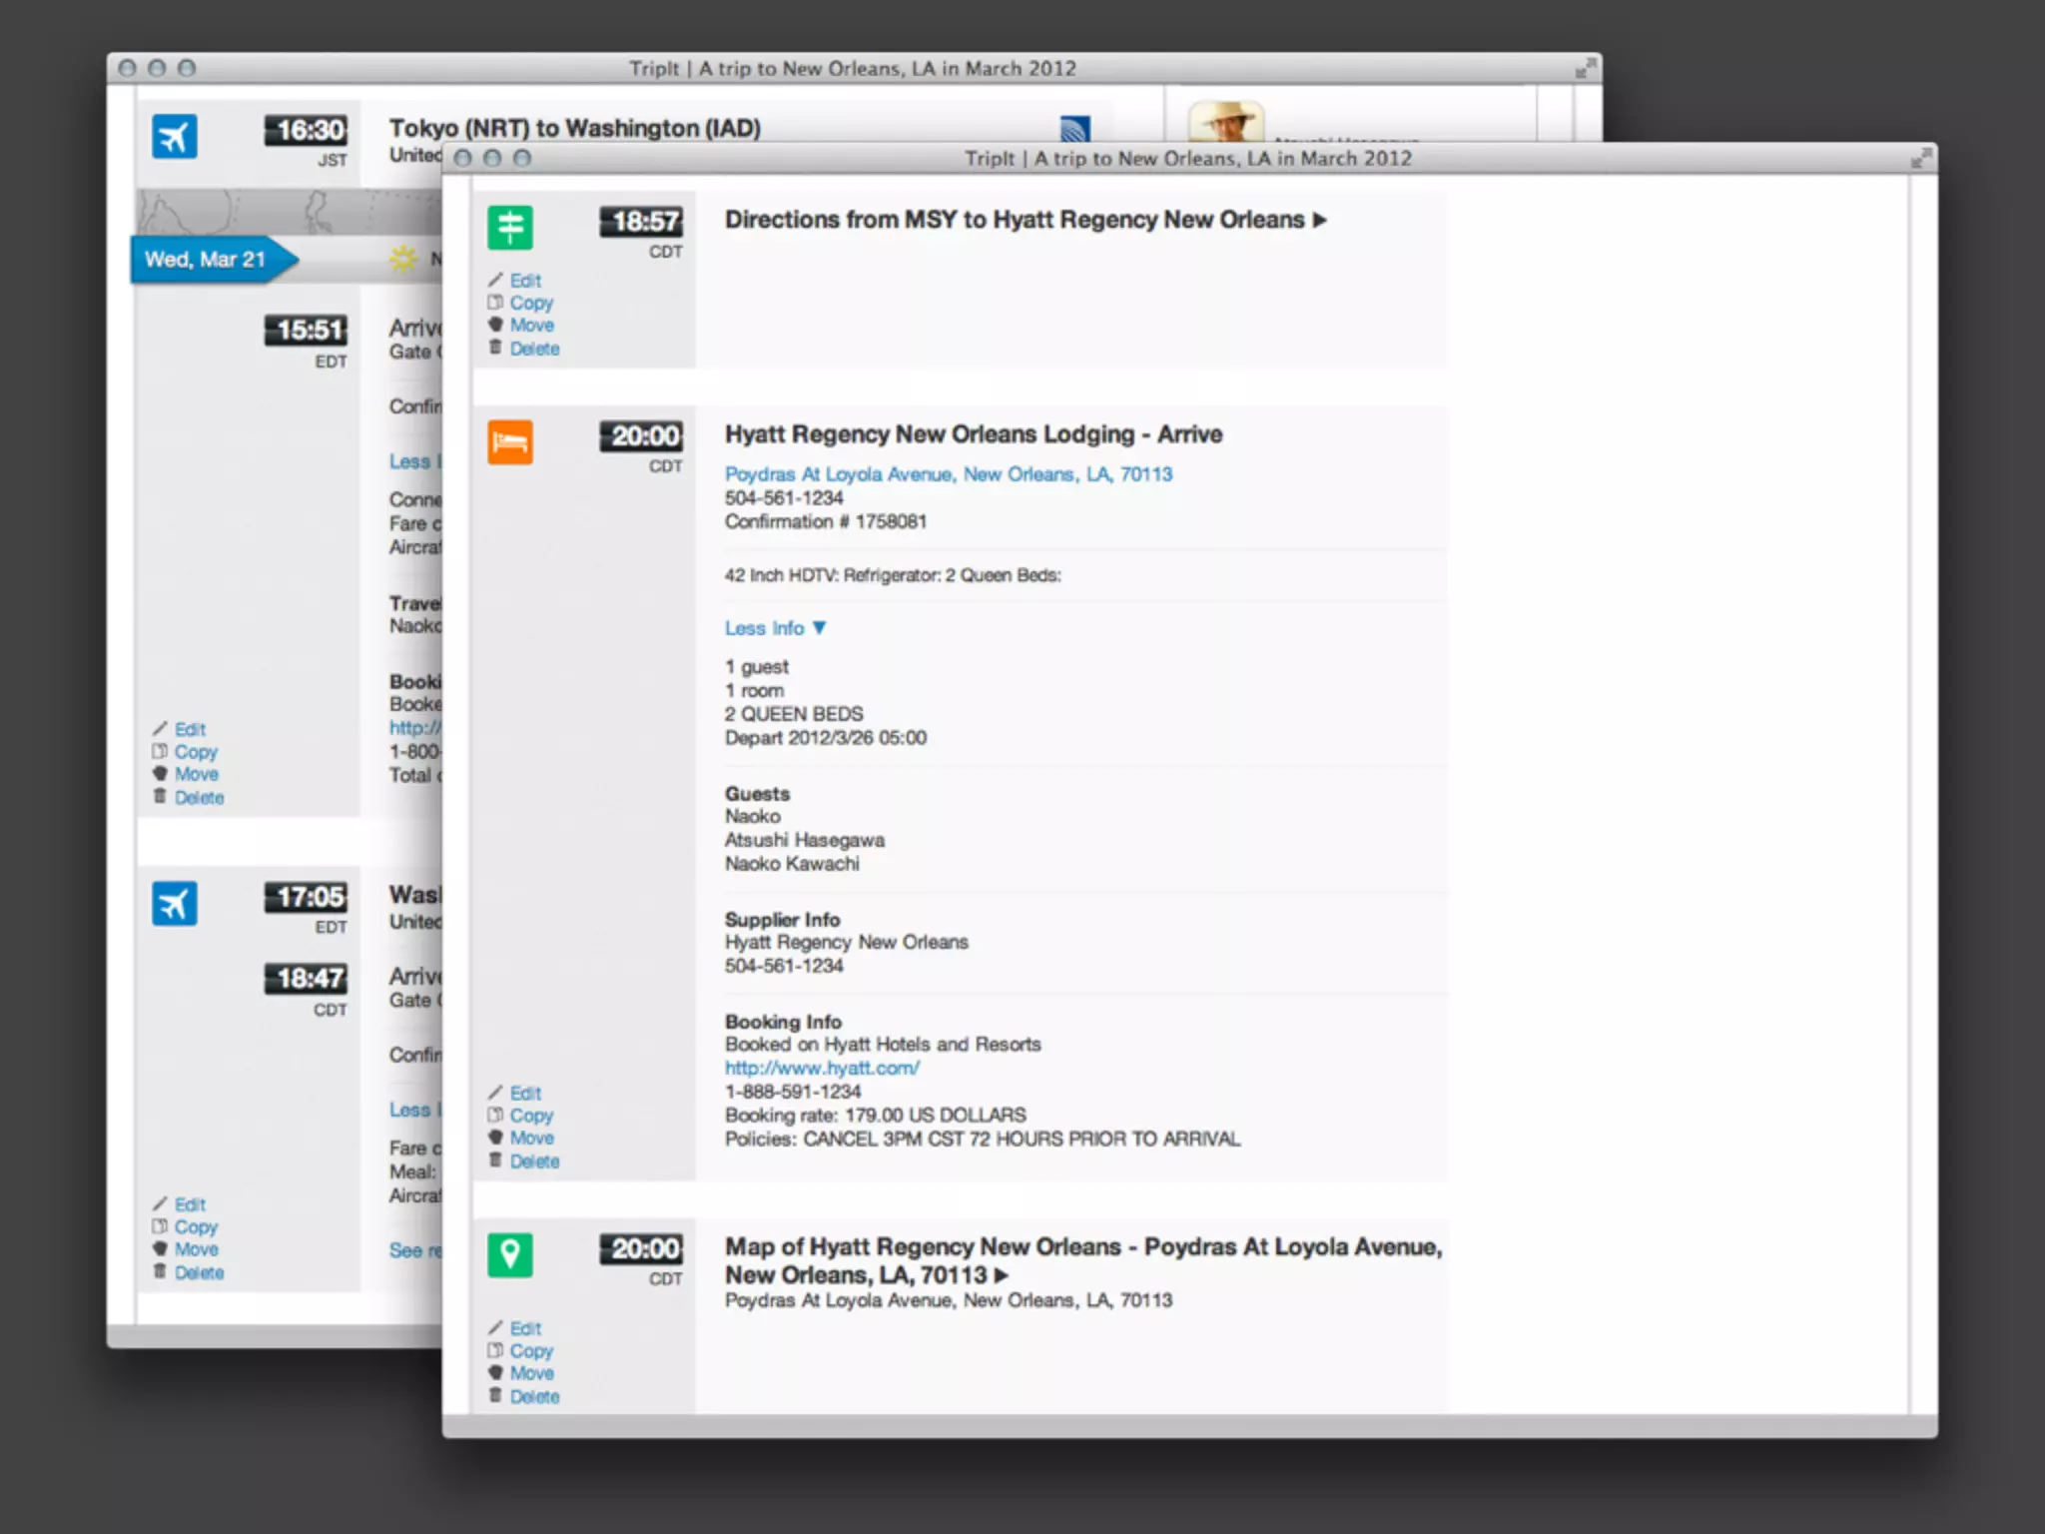Copy the map entry at 20:00
The image size is (2045, 1534).
point(530,1351)
